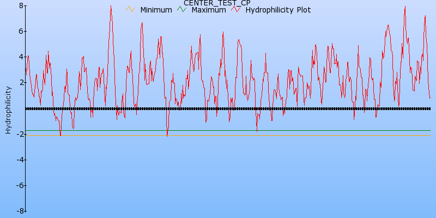
Task: Click the vertical 'Hydrophilicity' axis label
Action: pos(8,109)
